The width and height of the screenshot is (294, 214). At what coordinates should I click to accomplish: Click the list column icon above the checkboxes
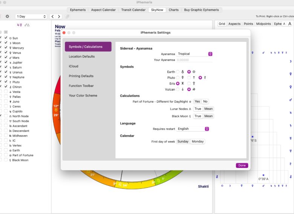click(6, 32)
